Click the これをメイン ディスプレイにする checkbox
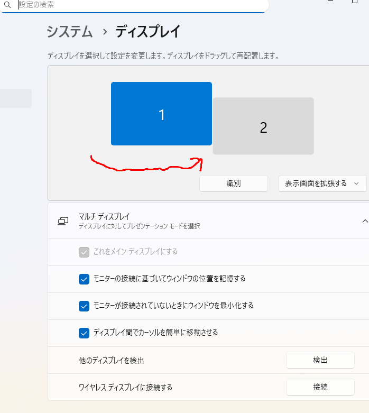Viewport: 369px width, 413px height. (84, 252)
